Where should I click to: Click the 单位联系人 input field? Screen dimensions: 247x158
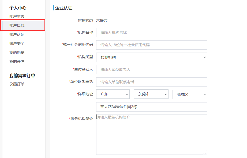(152, 69)
